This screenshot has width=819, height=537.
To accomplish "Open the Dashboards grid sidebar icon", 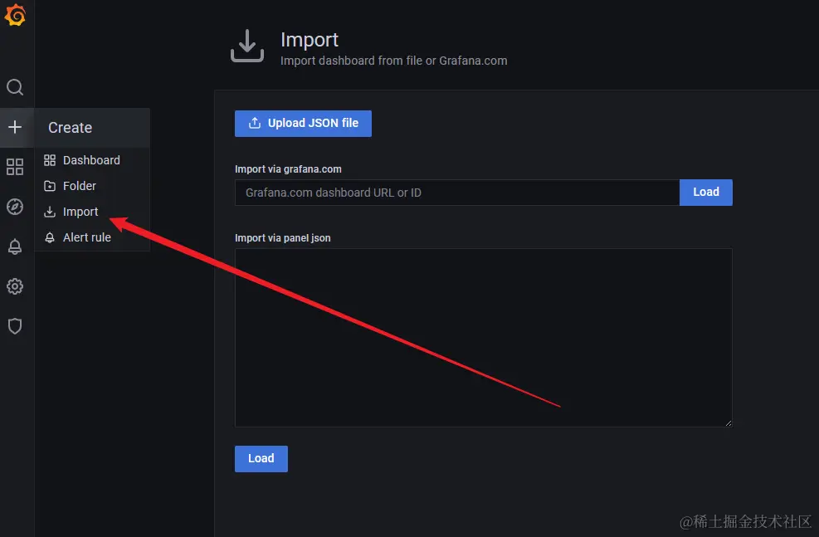I will (x=15, y=167).
